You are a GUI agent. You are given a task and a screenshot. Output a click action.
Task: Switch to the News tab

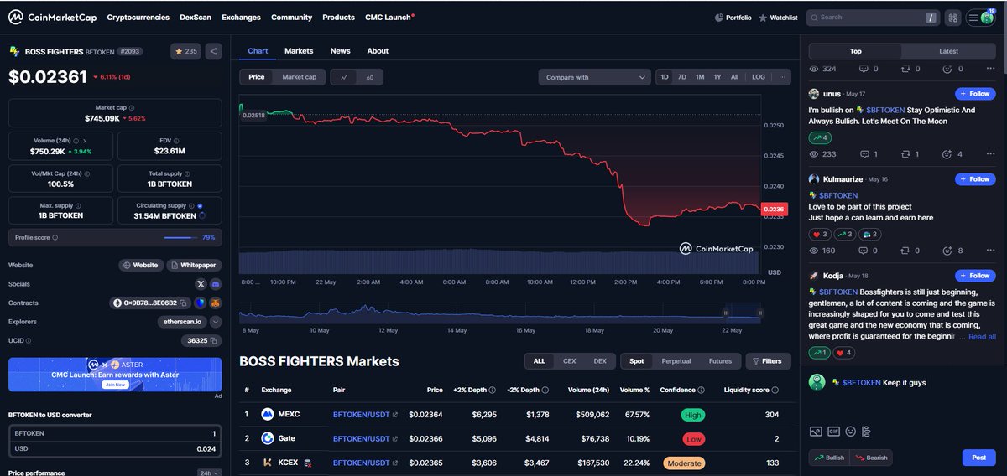tap(340, 51)
